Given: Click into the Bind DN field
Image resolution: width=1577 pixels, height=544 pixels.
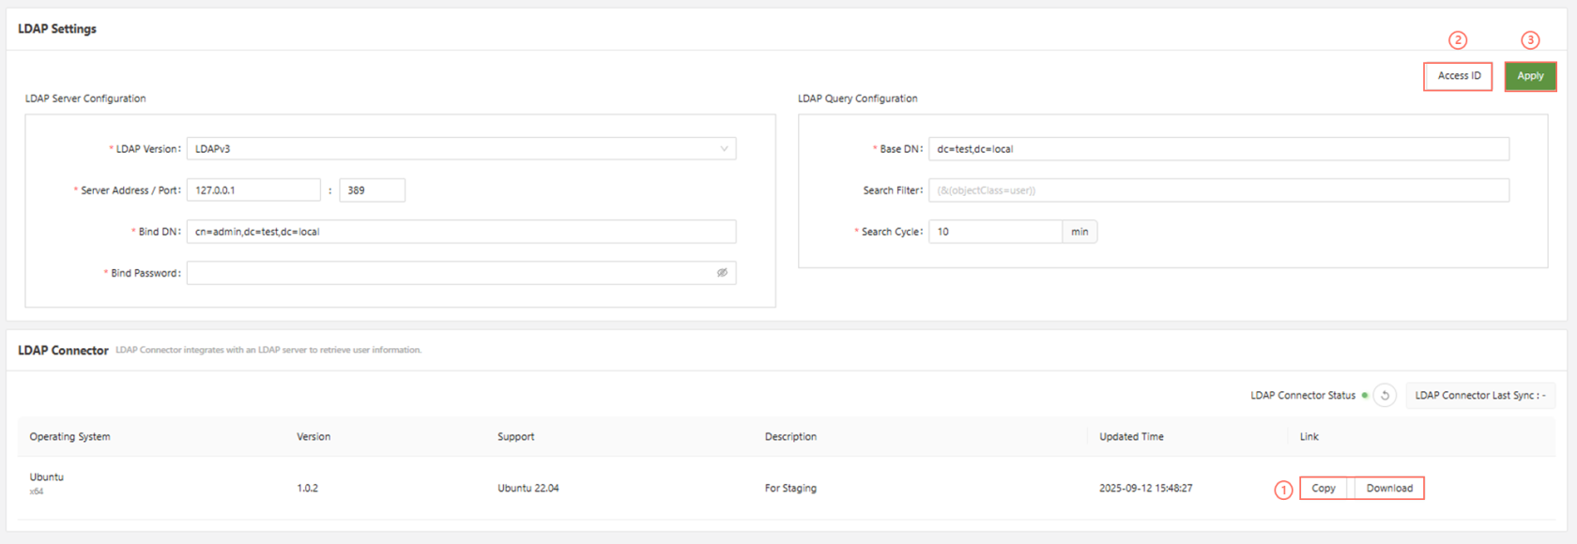Looking at the screenshot, I should [x=461, y=232].
